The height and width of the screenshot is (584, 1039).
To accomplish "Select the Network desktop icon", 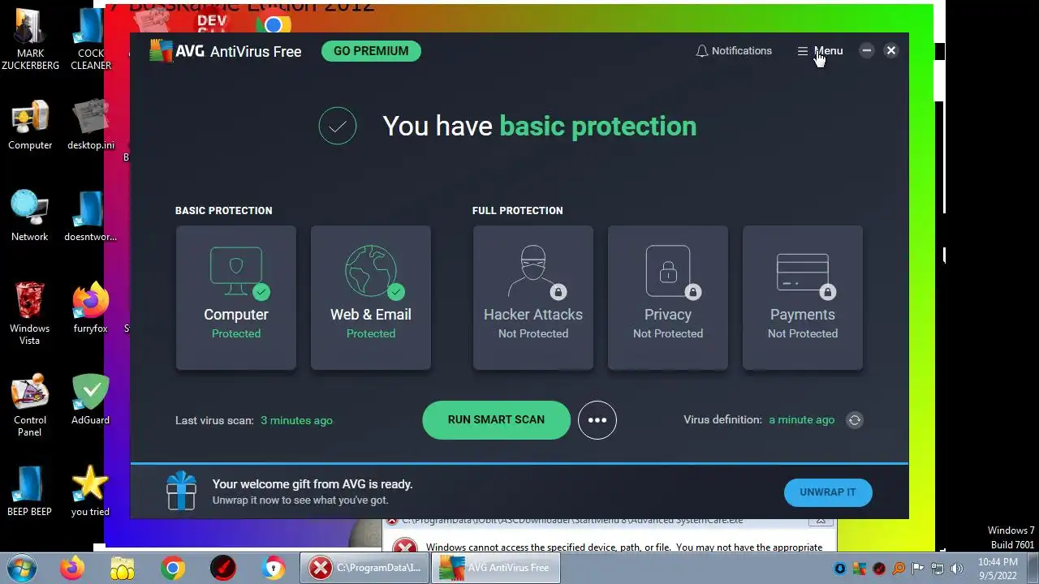I will click(x=30, y=216).
